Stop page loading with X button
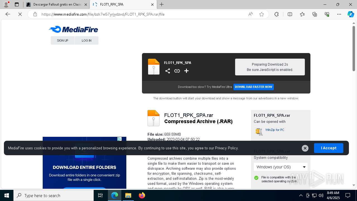The height and width of the screenshot is (201, 357). tap(20, 14)
